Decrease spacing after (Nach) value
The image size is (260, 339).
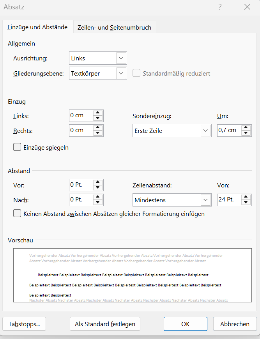(x=98, y=202)
